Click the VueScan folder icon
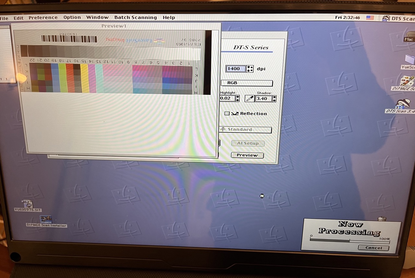This screenshot has height=278, width=415. (x=410, y=59)
